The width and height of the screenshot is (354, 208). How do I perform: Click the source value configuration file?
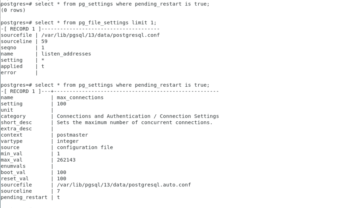click(85, 147)
